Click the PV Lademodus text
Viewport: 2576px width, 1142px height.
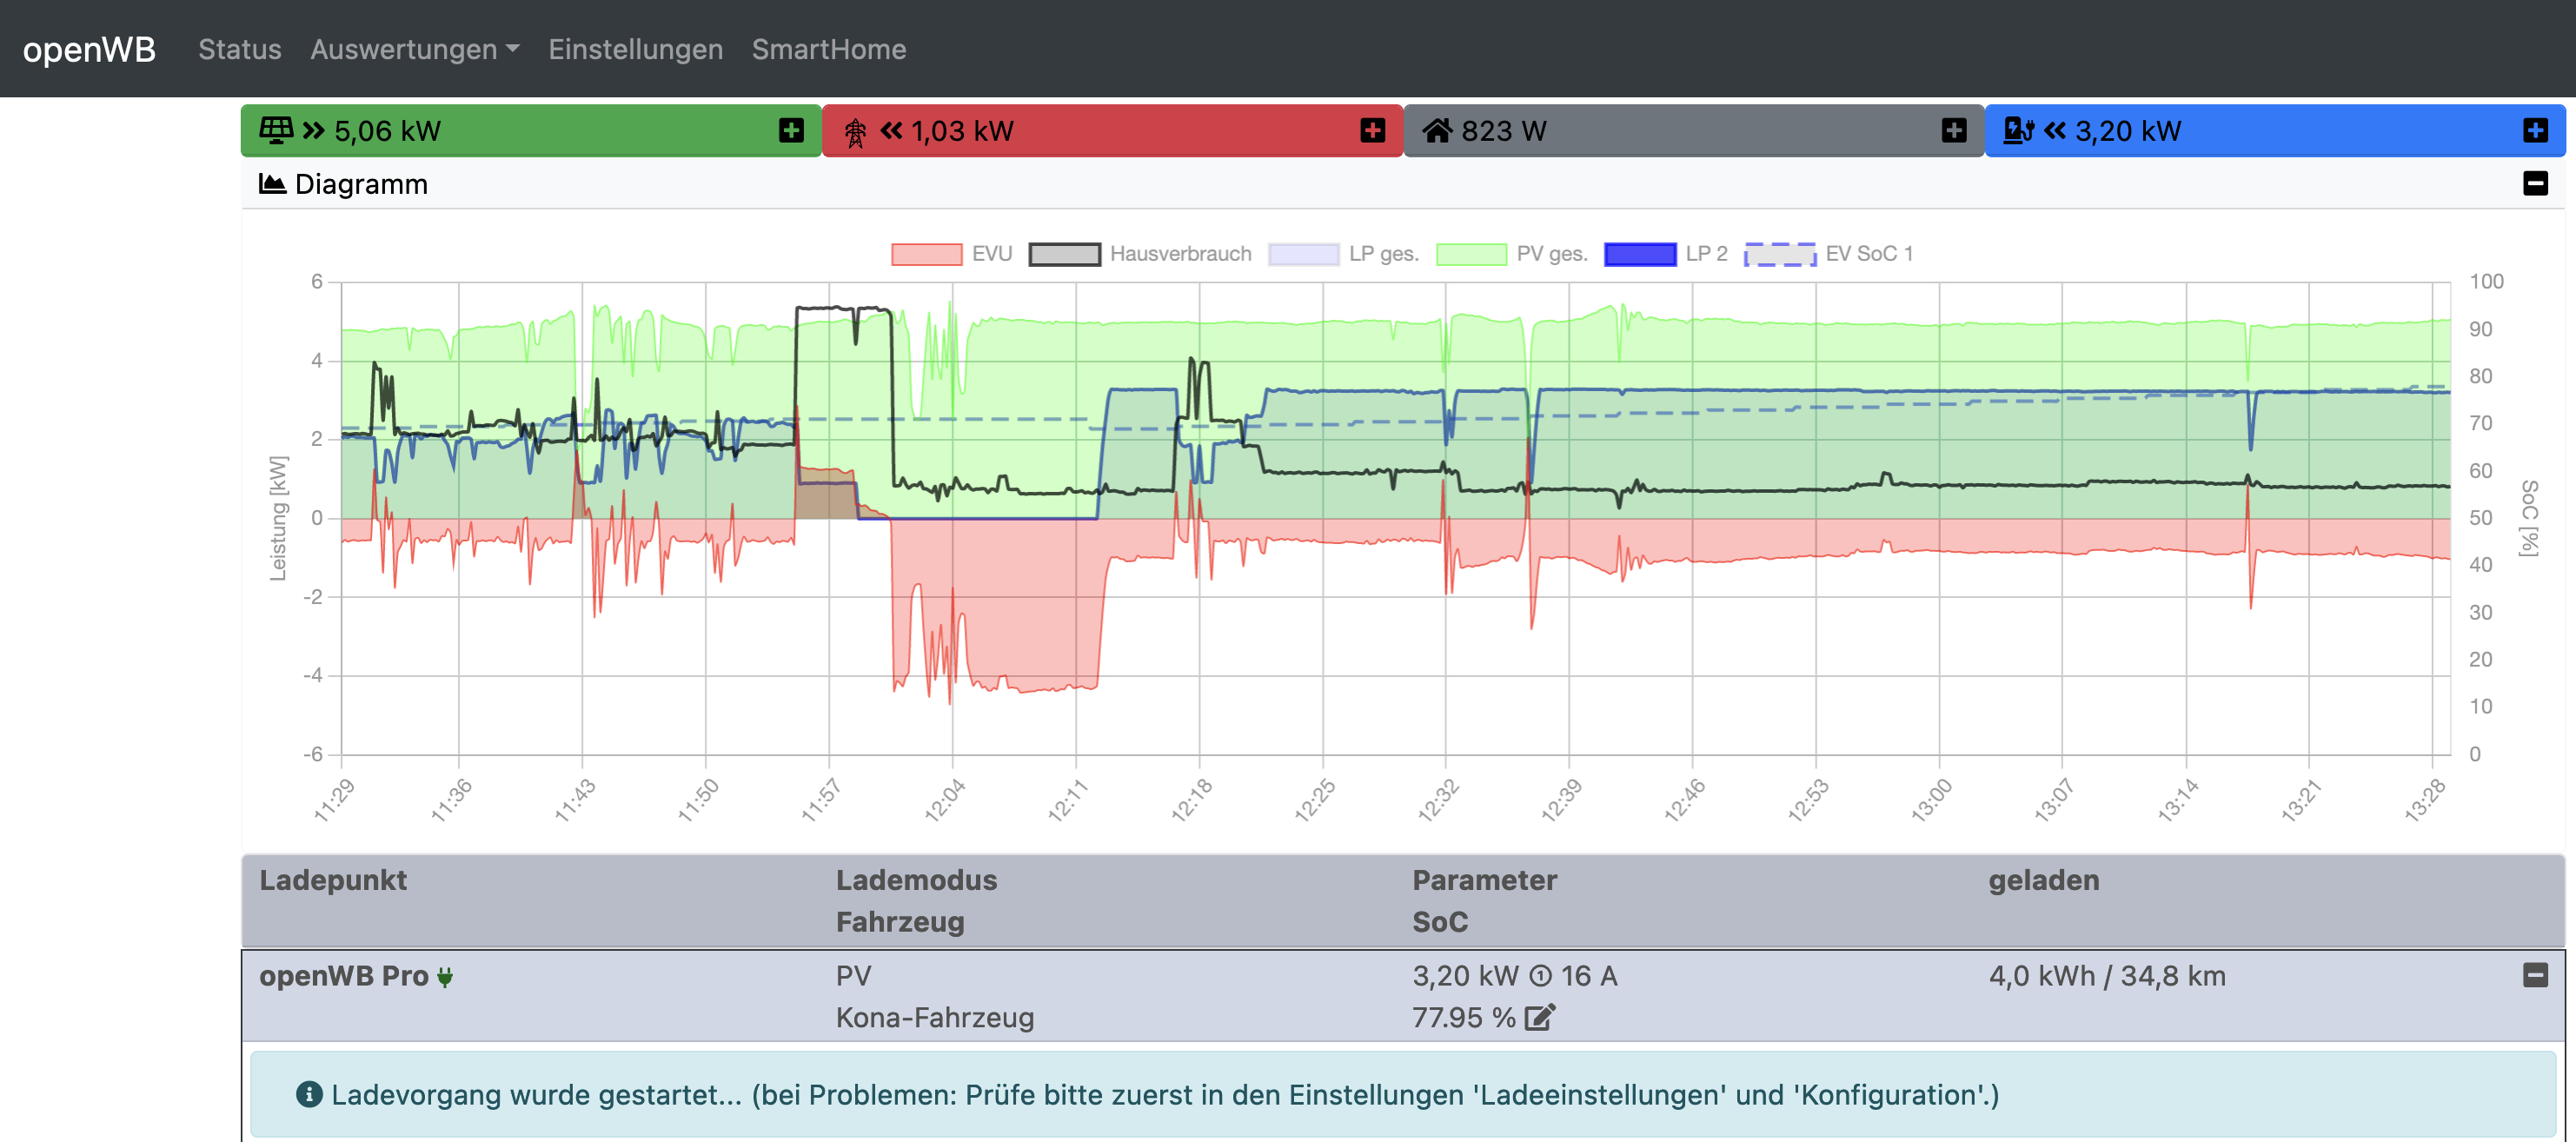coord(853,976)
